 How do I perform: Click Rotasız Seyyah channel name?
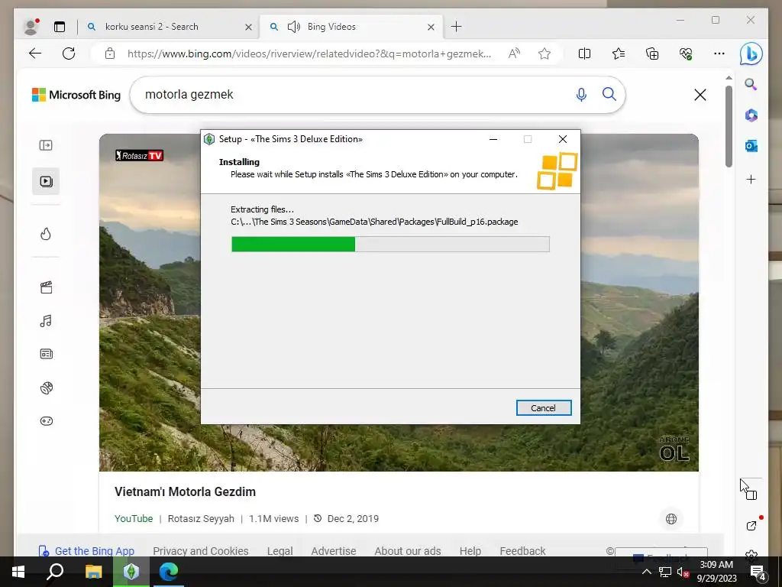[201, 519]
